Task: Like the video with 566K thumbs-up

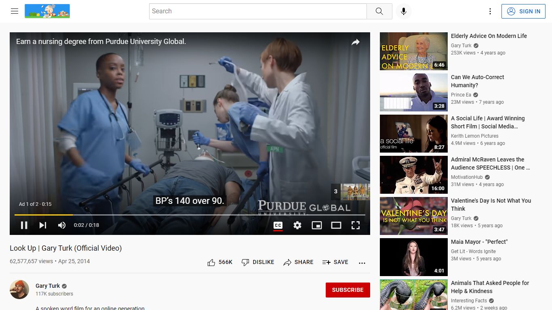Action: (x=220, y=262)
